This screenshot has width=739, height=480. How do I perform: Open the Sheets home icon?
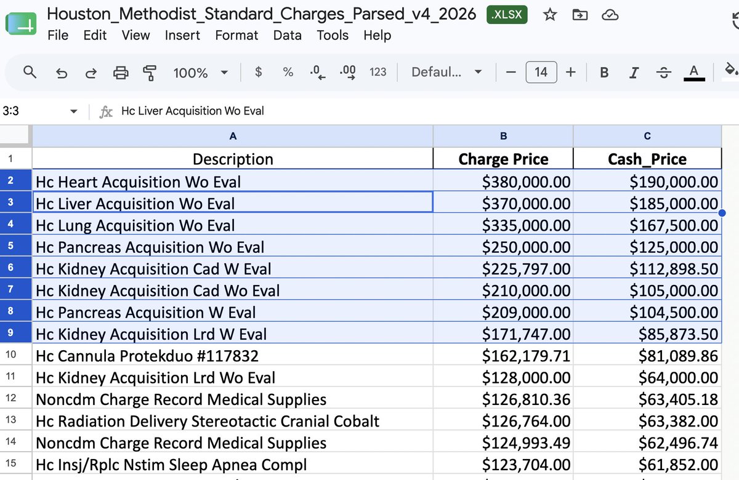[x=21, y=23]
